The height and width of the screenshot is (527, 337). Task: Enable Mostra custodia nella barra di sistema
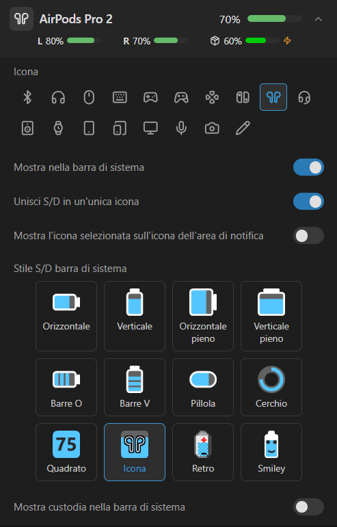click(x=308, y=506)
